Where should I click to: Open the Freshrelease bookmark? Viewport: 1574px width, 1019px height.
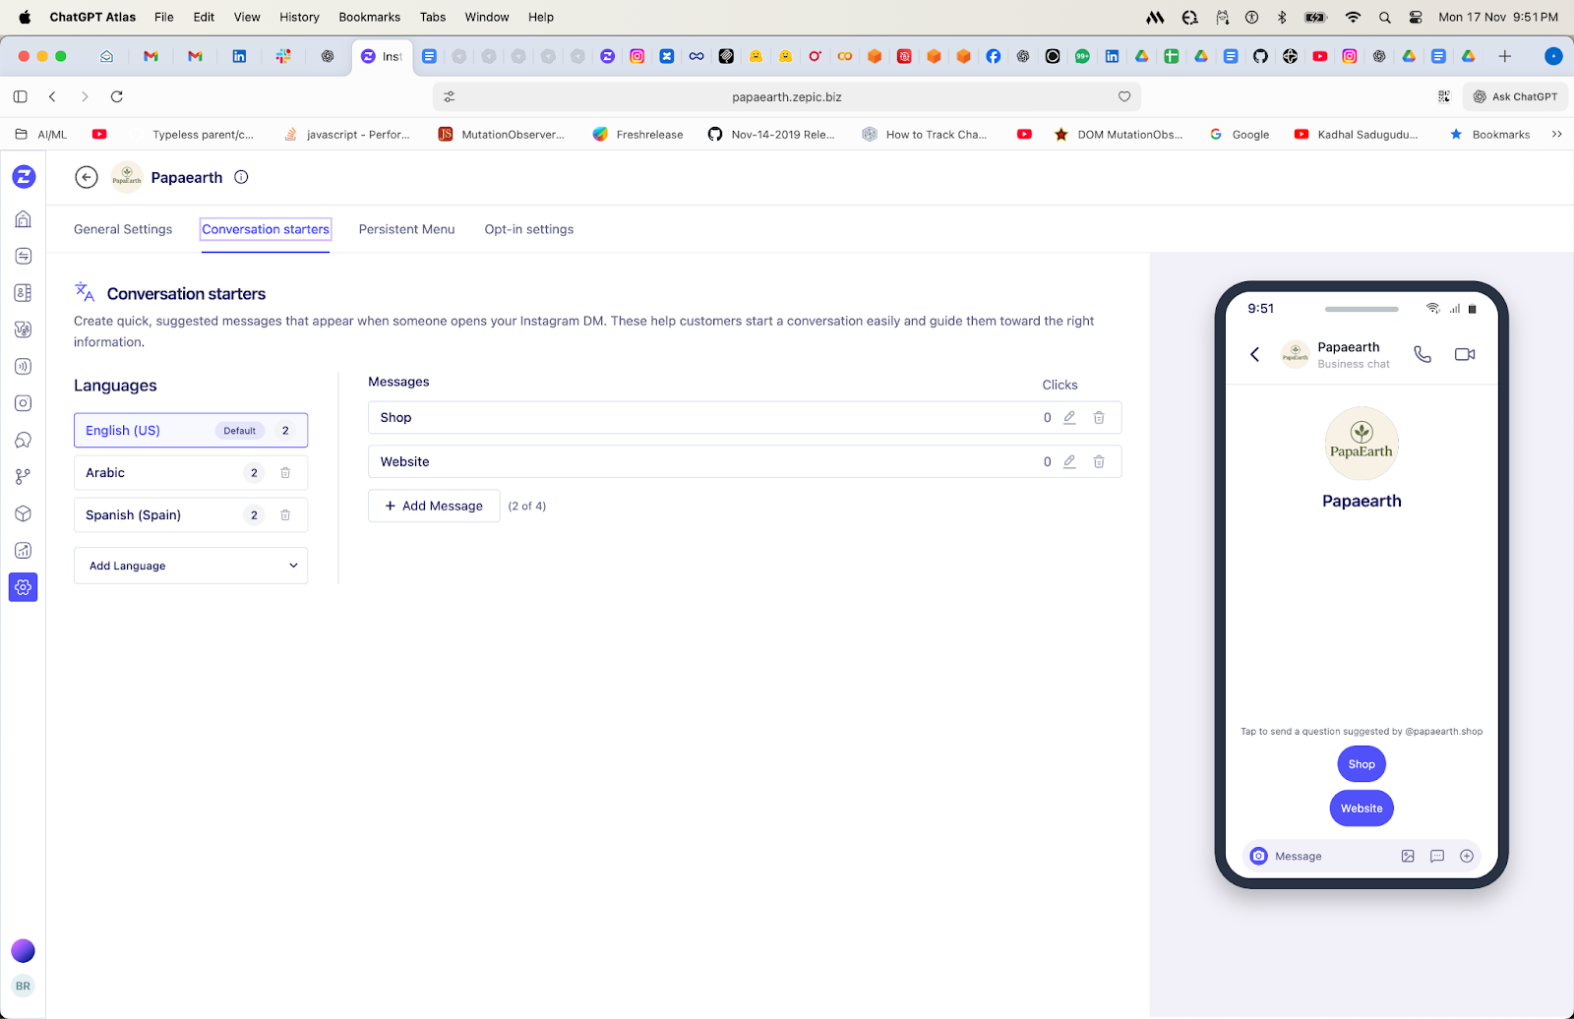click(637, 135)
